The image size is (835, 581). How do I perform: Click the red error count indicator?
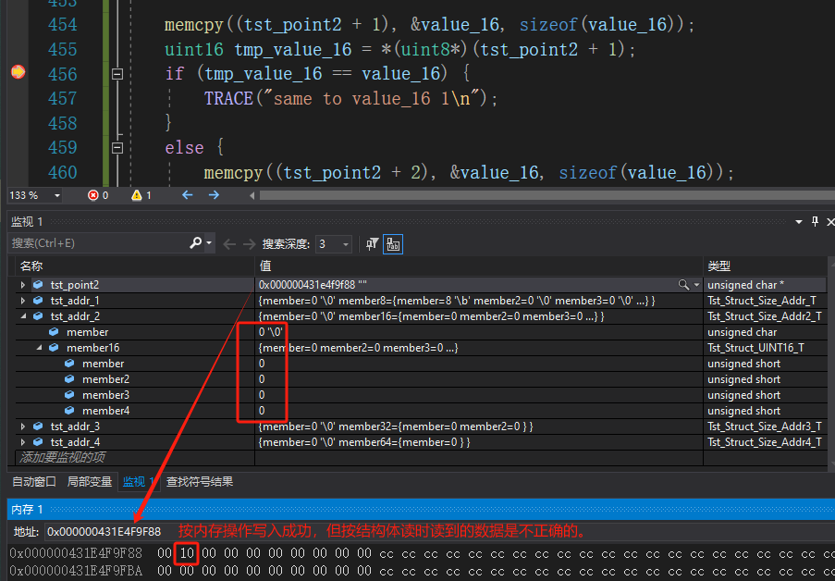[98, 195]
